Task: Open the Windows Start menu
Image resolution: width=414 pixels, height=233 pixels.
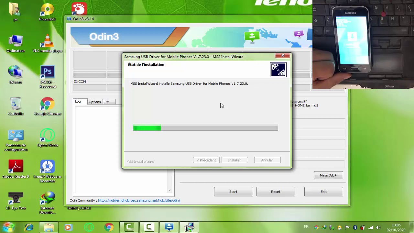Action: click(x=9, y=227)
